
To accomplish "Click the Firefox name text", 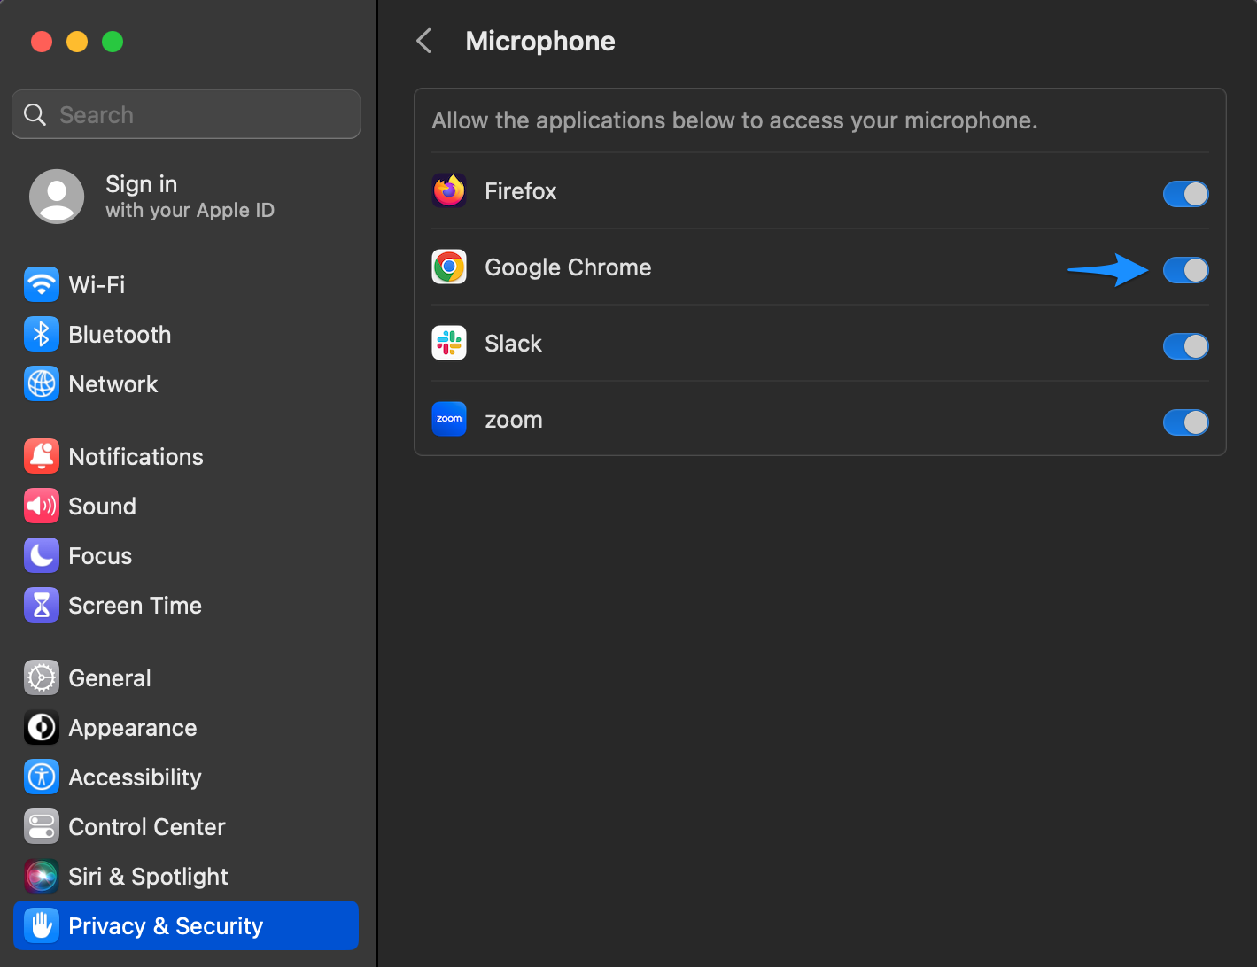I will [x=520, y=191].
